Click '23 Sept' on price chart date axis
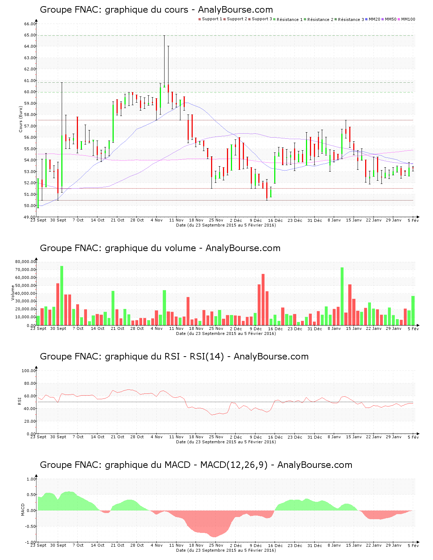The image size is (433, 560). pos(38,220)
